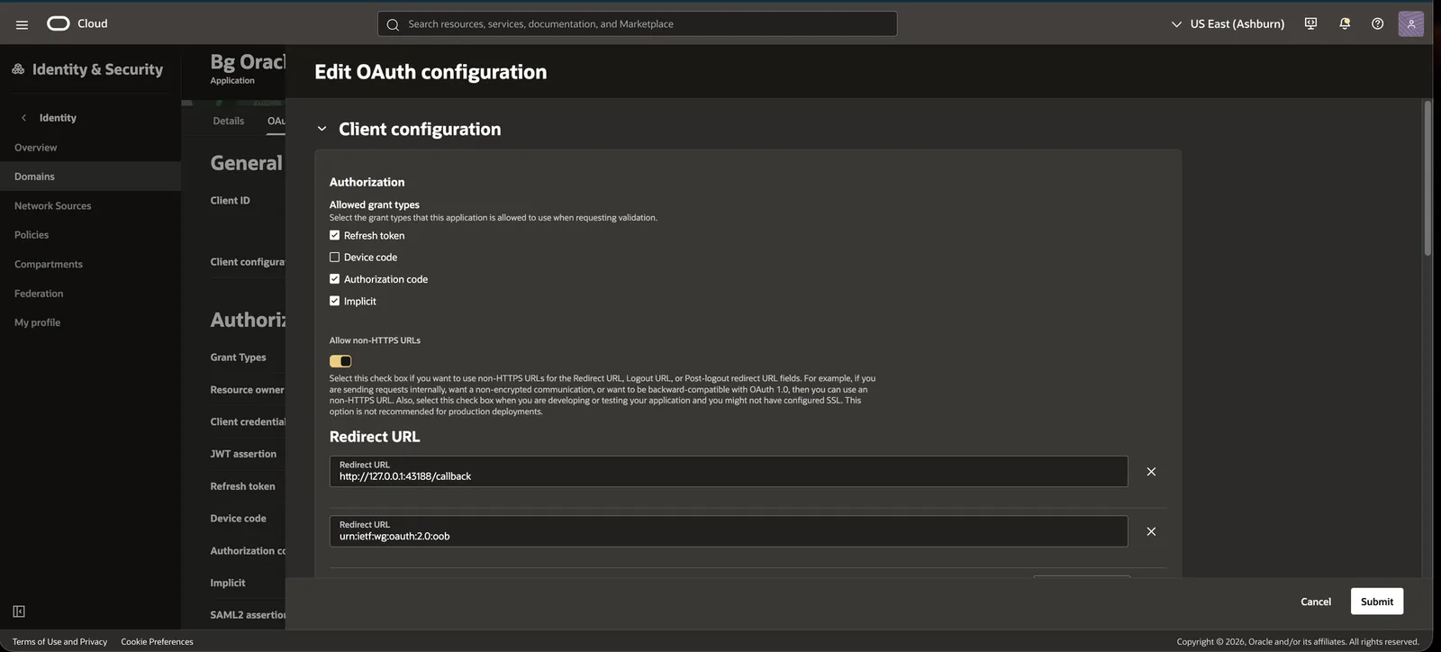The width and height of the screenshot is (1441, 652).
Task: Open the US East (Ashburn) region dropdown
Action: tap(1228, 23)
